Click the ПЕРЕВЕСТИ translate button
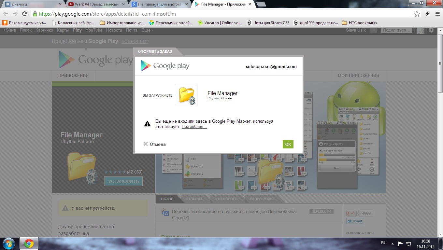This screenshot has height=250, width=443. click(x=322, y=211)
